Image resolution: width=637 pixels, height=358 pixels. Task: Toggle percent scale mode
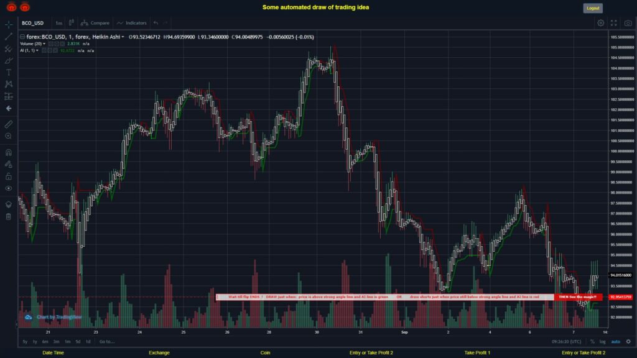[592, 342]
